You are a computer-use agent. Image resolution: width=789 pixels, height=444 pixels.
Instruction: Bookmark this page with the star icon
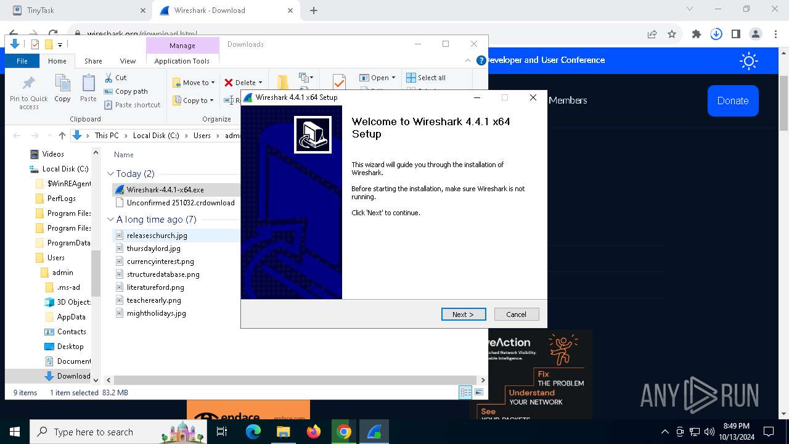[672, 35]
